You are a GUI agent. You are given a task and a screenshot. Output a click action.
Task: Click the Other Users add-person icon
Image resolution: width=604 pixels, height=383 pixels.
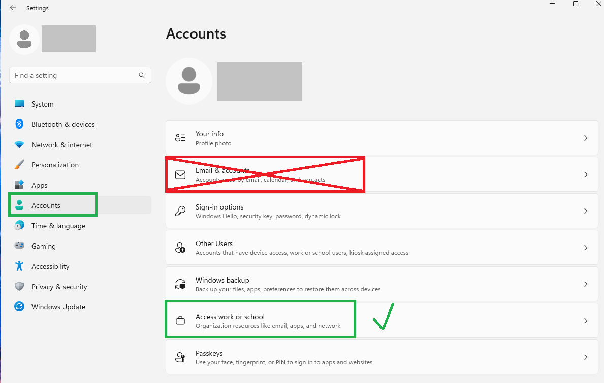pyautogui.click(x=180, y=247)
